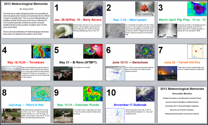
Task: Click heading 'May 18,19,20 – Tornadoes'
Action: [26, 62]
